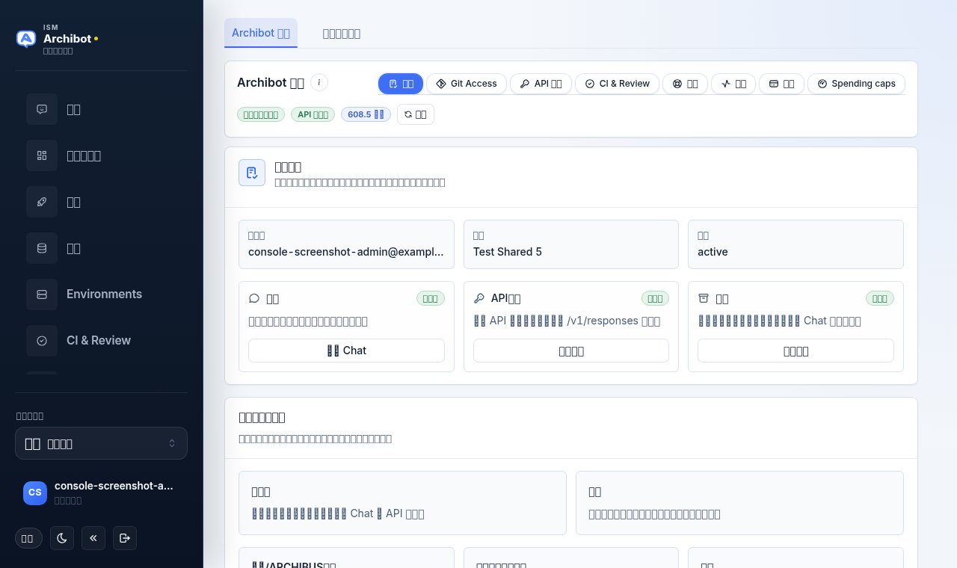
Task: Click the Chat button in first card
Action: (346, 351)
